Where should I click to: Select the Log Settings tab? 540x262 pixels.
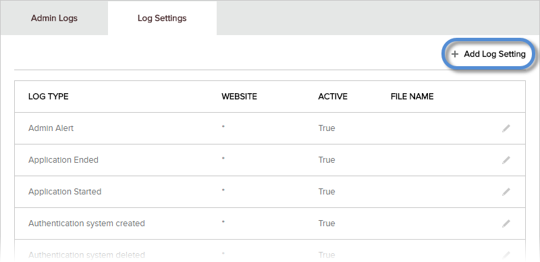pyautogui.click(x=162, y=18)
